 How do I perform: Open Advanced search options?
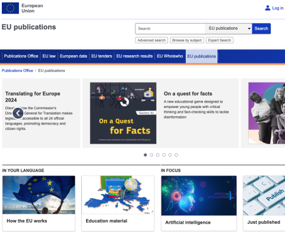[x=151, y=40]
